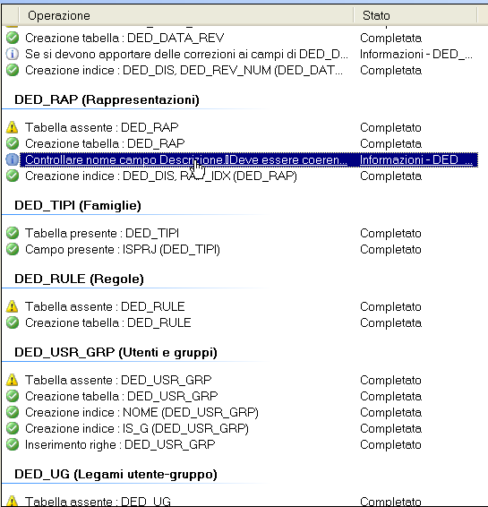Click the info icon on the highlighted Controllare nome campo row
The width and height of the screenshot is (488, 507).
(13, 159)
